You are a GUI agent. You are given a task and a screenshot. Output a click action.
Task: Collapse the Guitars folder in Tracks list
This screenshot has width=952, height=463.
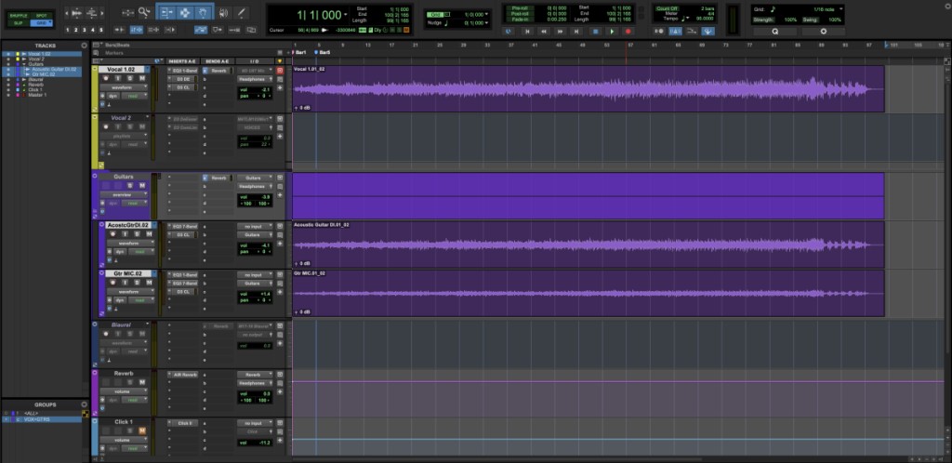23,64
